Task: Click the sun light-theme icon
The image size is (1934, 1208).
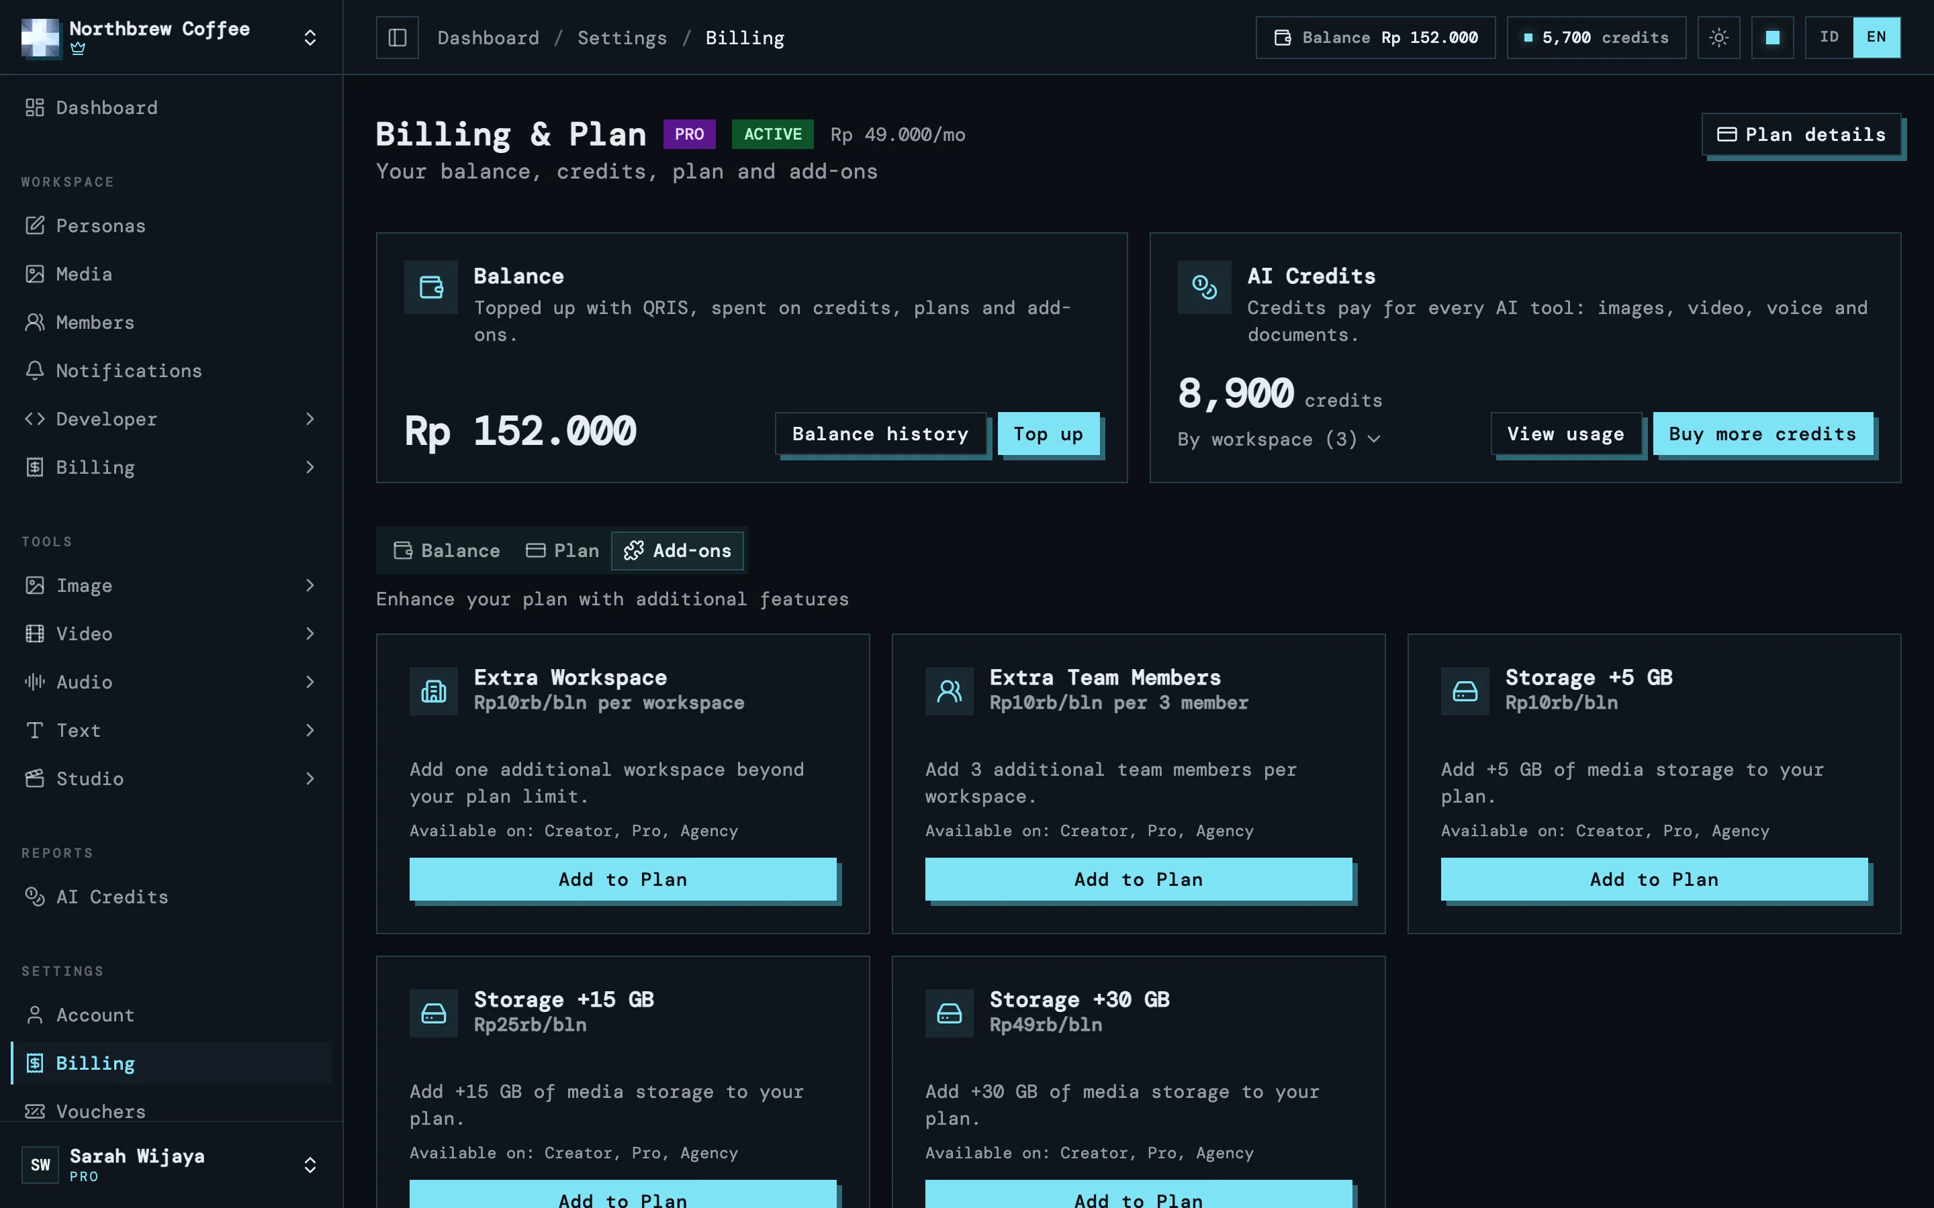Action: point(1718,38)
